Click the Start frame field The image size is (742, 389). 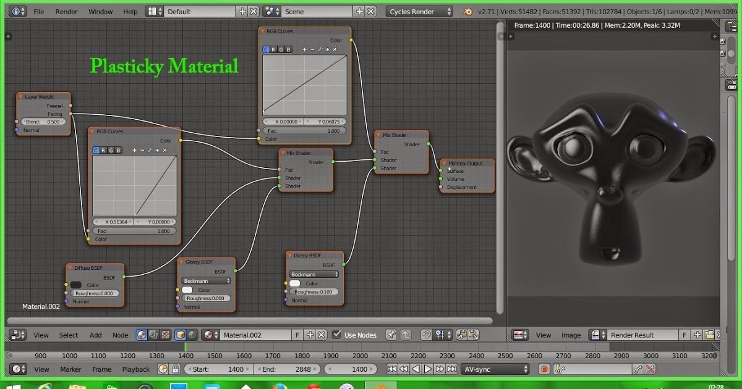pyautogui.click(x=218, y=369)
